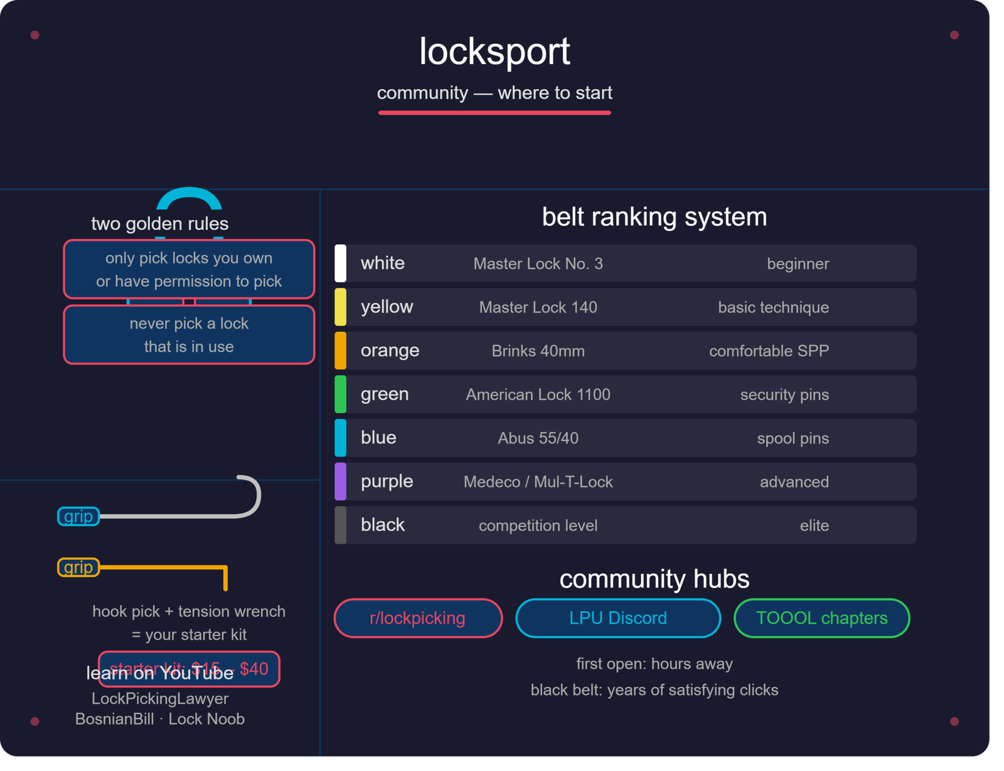This screenshot has width=1004, height=771.
Task: Click 'Master Lock No. 3' text
Action: click(538, 263)
